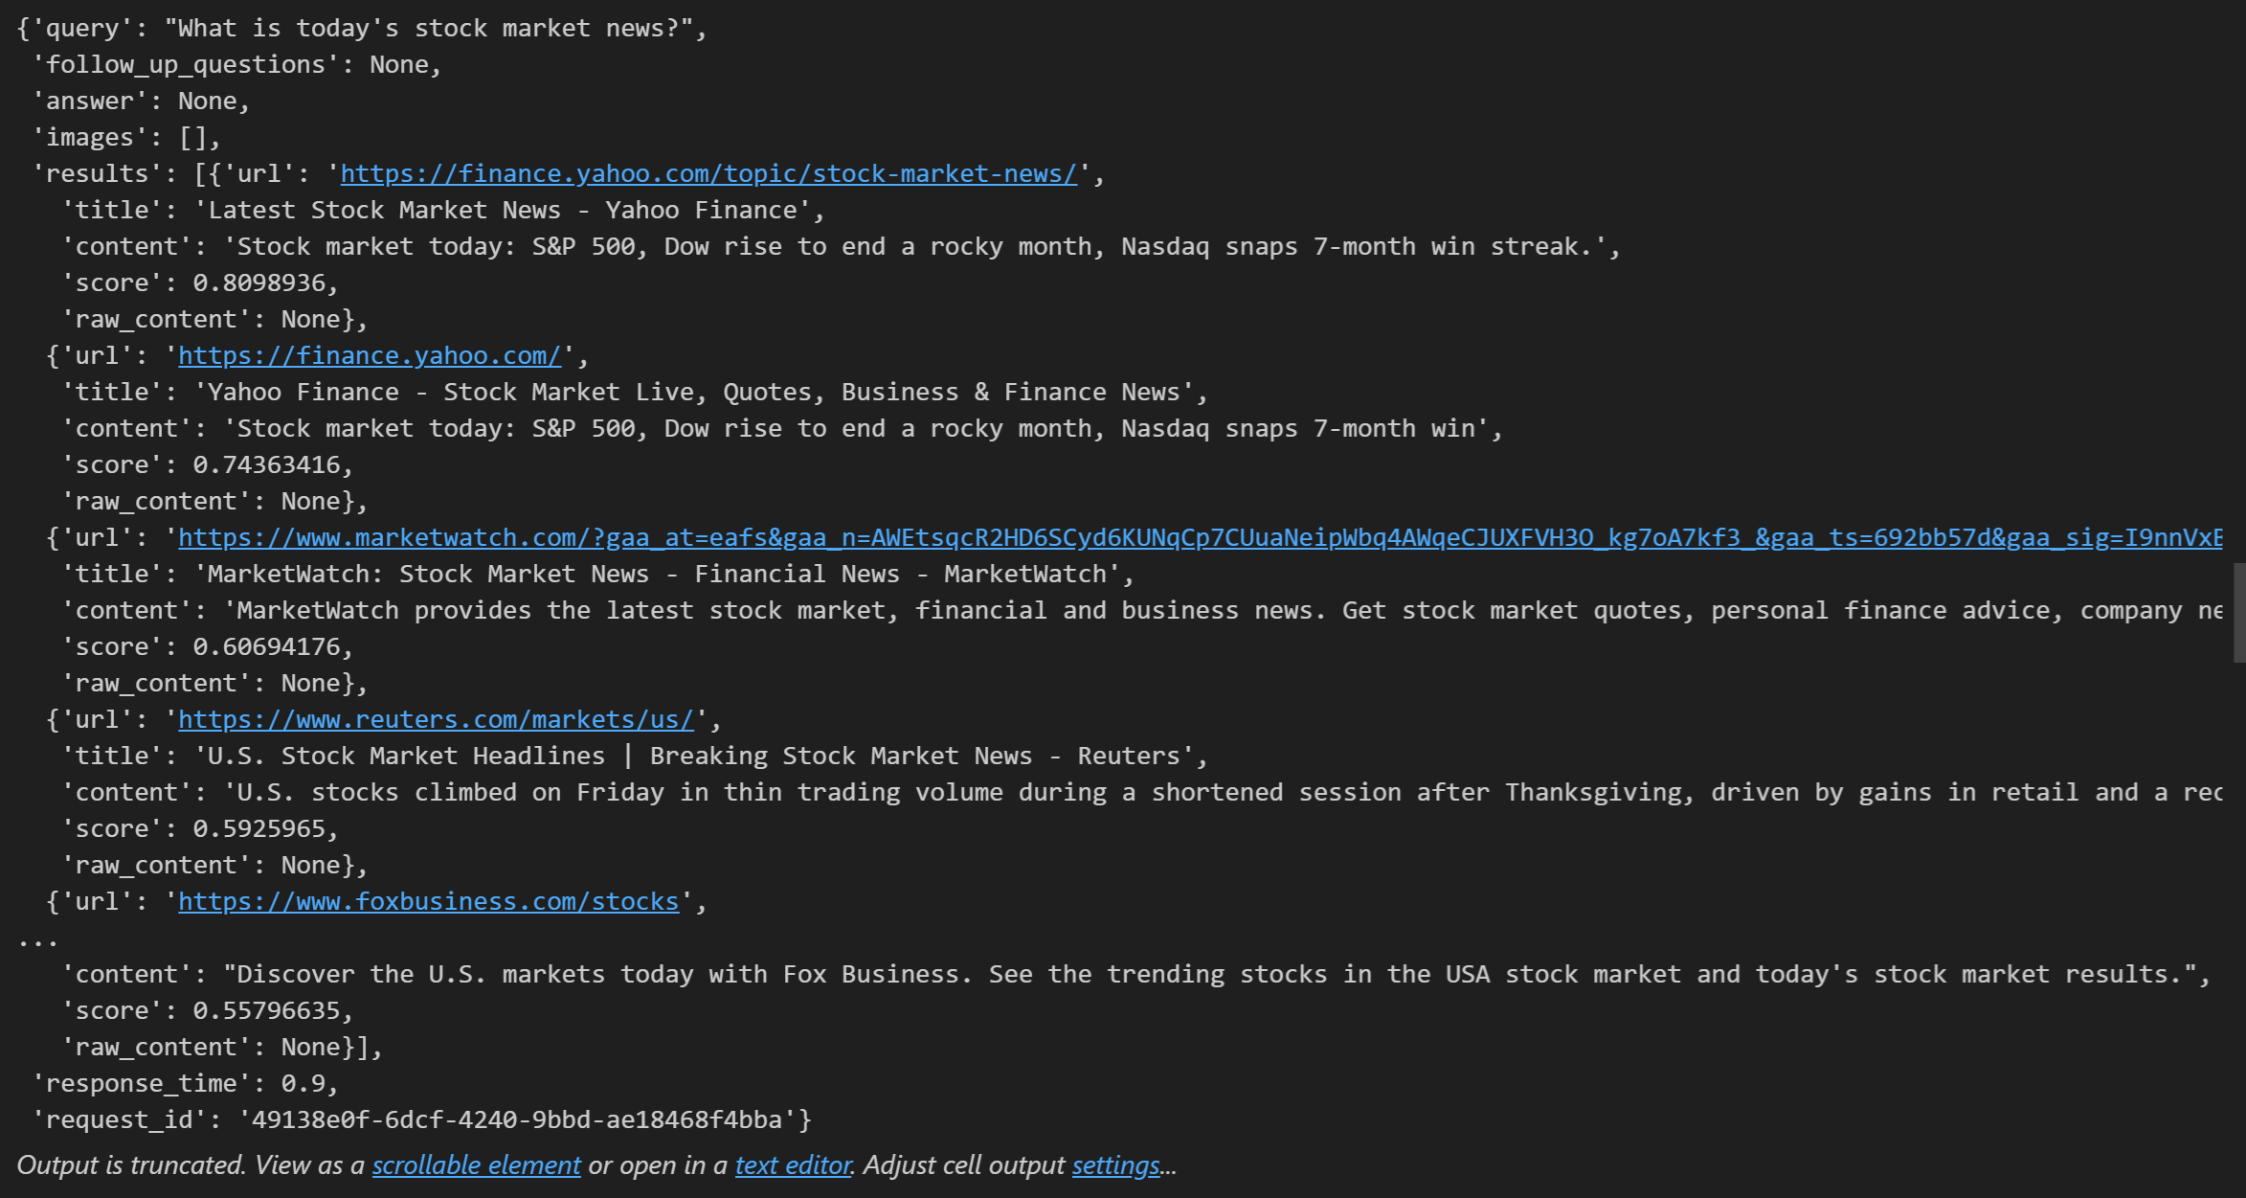Open the foxbusiness.com/stocks link
The width and height of the screenshot is (2246, 1198).
pos(428,901)
